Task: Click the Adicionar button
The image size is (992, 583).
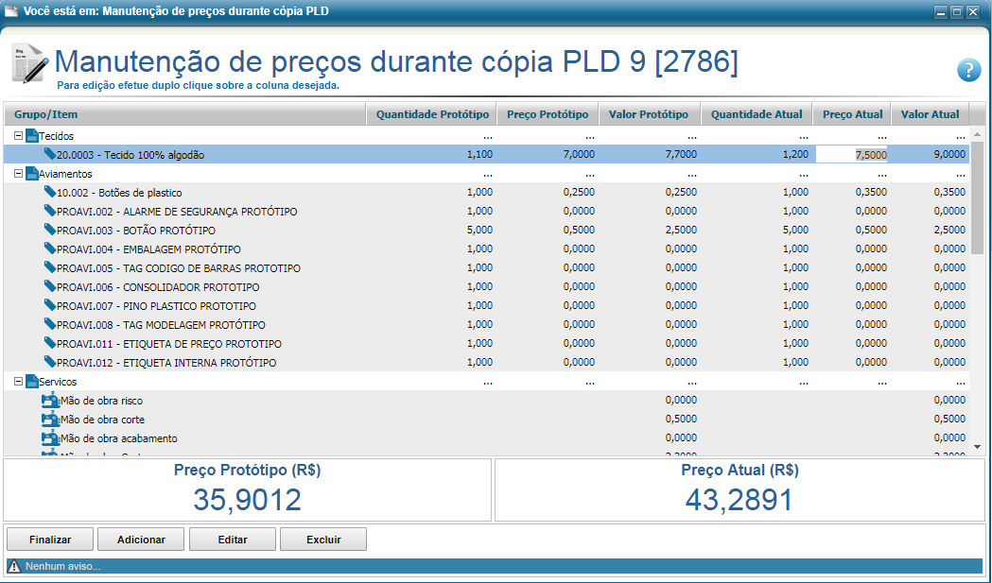Action: (141, 540)
